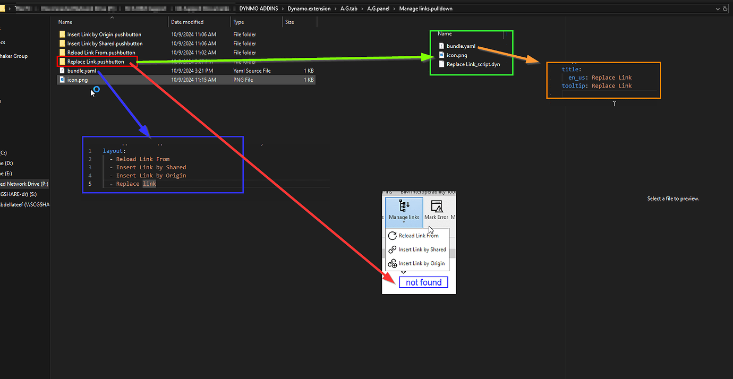This screenshot has width=733, height=379.
Task: Click the Manage links tool icon
Action: 404,205
